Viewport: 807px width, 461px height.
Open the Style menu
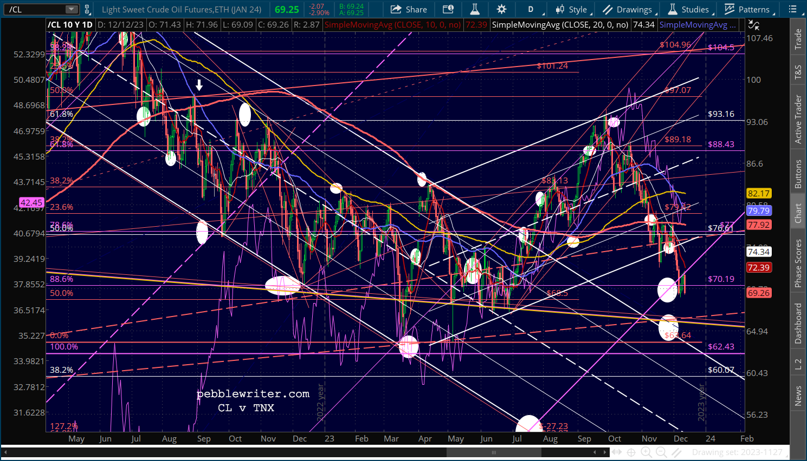[x=572, y=9]
